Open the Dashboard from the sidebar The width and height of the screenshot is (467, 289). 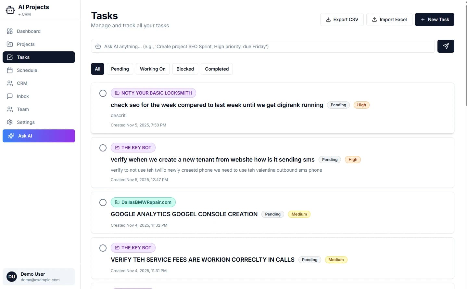pos(29,31)
